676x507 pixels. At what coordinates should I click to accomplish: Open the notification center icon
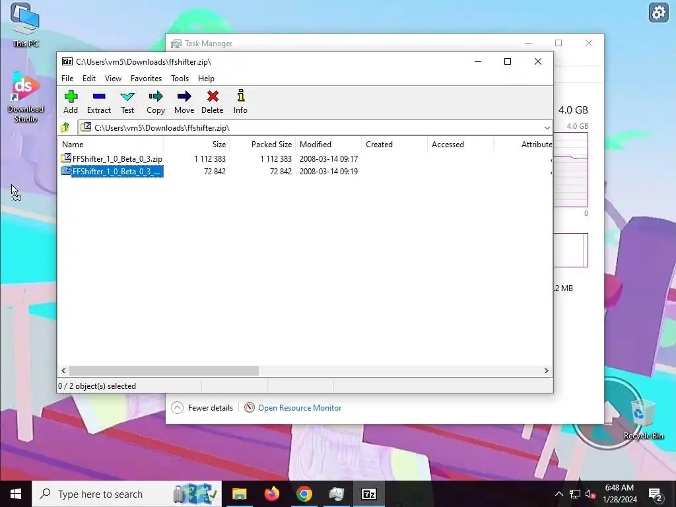coord(656,494)
